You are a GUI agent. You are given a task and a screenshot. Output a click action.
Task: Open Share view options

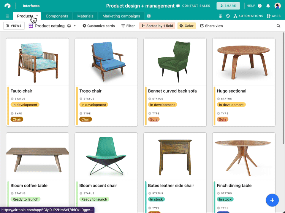coord(212,26)
